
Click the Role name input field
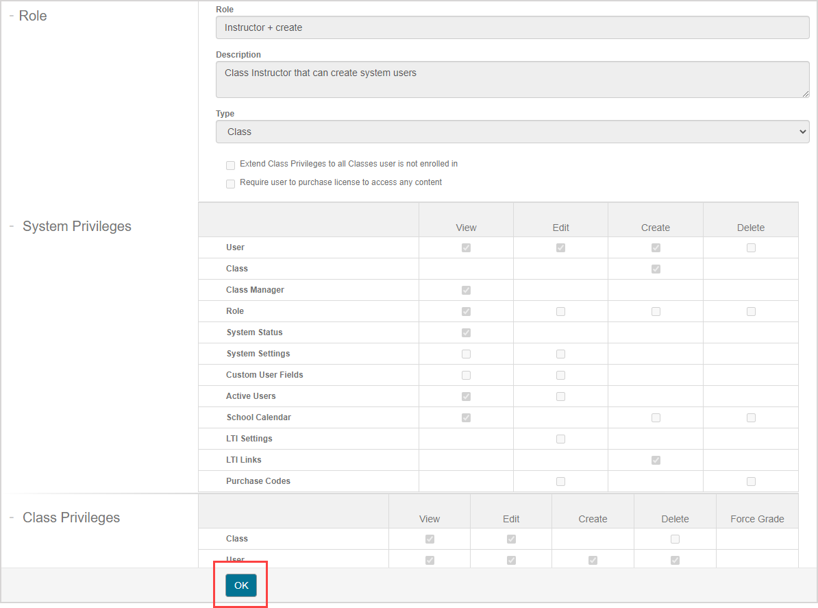pos(512,28)
